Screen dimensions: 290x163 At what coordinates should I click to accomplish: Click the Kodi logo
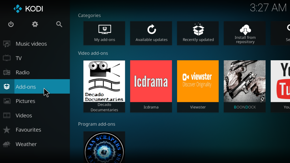click(28, 9)
